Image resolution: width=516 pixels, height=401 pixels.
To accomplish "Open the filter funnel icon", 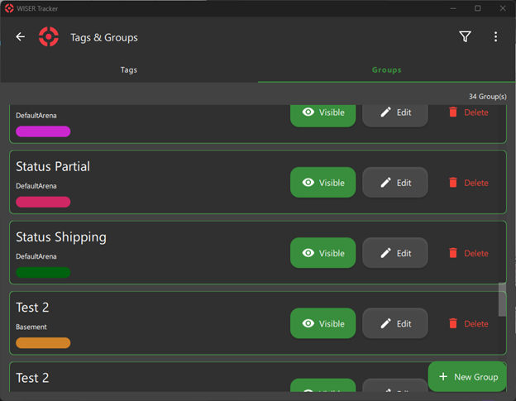I will 465,37.
